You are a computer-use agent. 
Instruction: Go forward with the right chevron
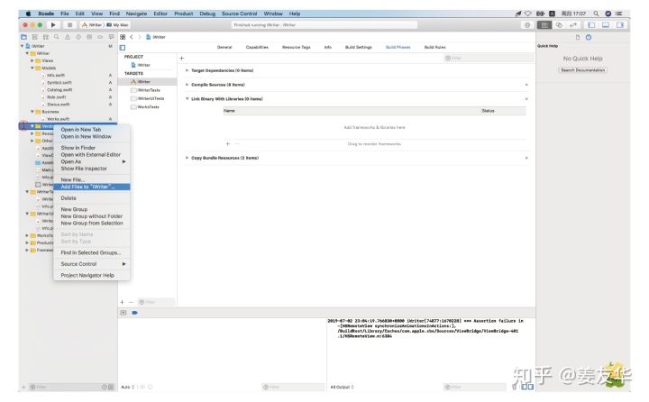140,37
